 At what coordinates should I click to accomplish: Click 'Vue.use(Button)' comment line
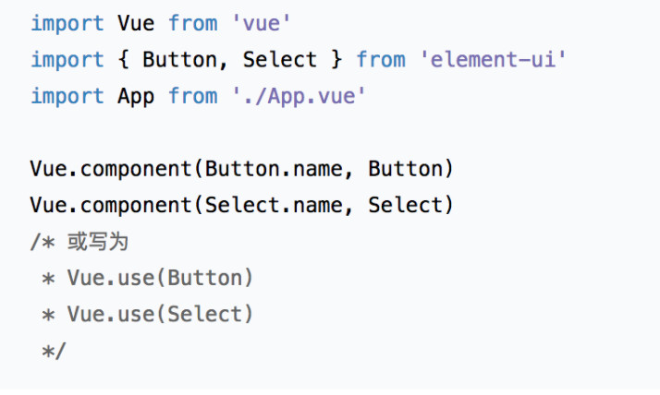[x=160, y=278]
